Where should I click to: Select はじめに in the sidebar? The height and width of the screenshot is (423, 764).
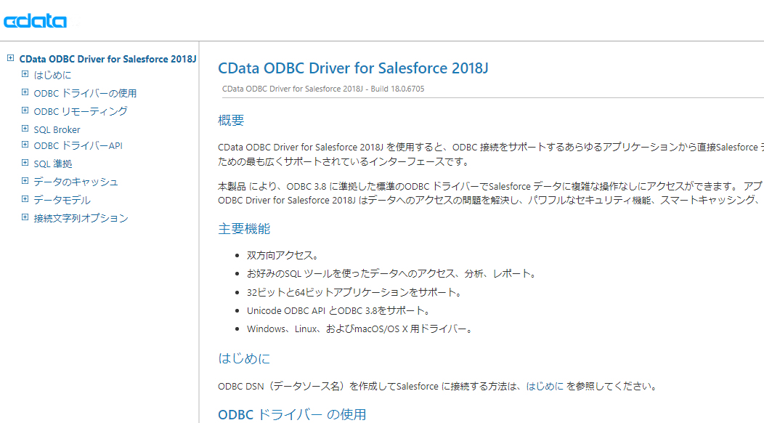[x=50, y=75]
